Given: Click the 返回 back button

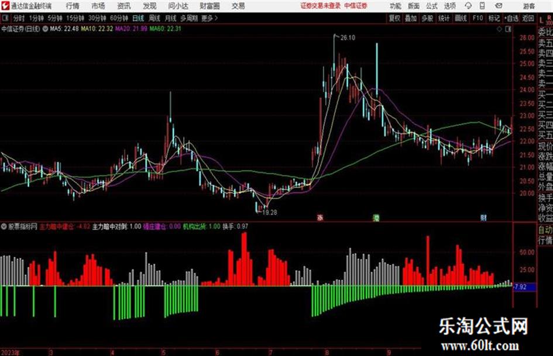Looking at the screenshot, I should (528, 18).
